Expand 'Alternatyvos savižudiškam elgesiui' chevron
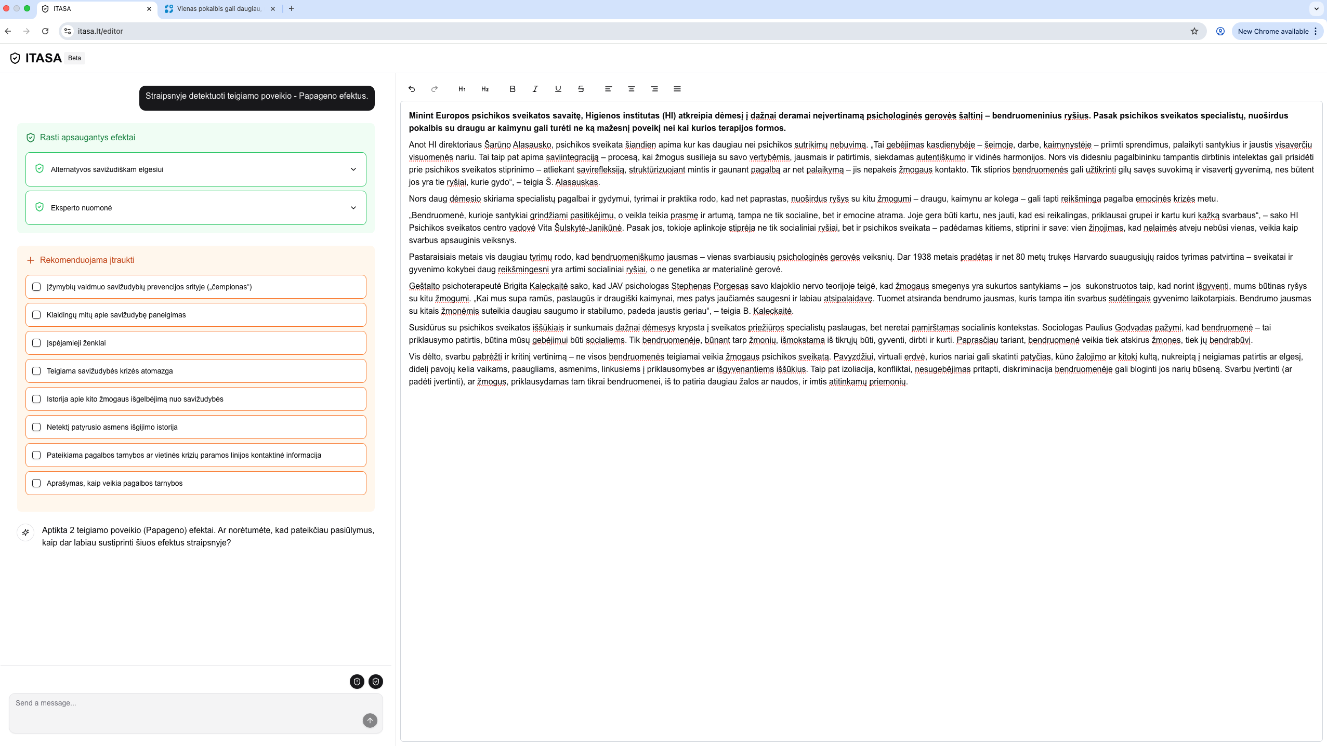1327x746 pixels. coord(353,169)
